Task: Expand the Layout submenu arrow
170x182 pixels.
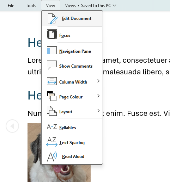Action: 98,111
